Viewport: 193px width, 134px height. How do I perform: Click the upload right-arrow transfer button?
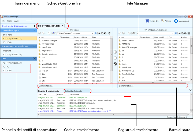pyautogui.click(x=115, y=52)
